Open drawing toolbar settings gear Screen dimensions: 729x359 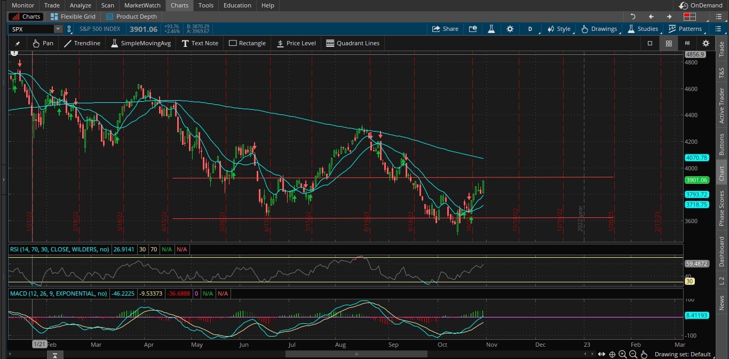tap(706, 43)
